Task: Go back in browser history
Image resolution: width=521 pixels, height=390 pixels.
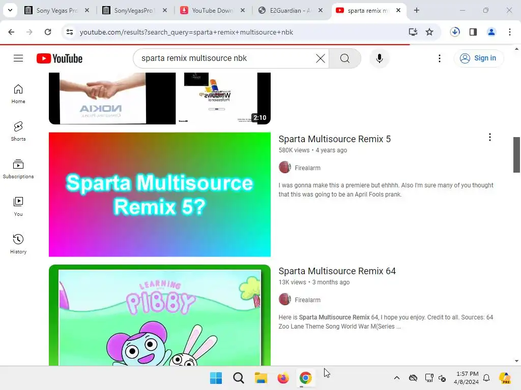Action: (x=11, y=32)
